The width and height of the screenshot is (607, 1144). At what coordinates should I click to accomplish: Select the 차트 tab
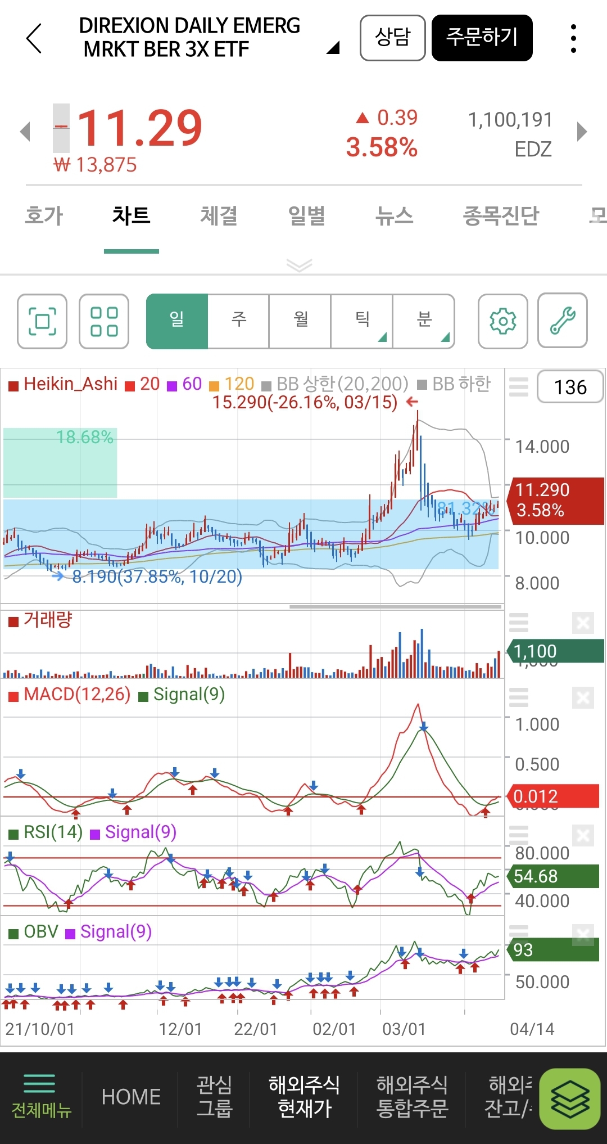point(132,215)
